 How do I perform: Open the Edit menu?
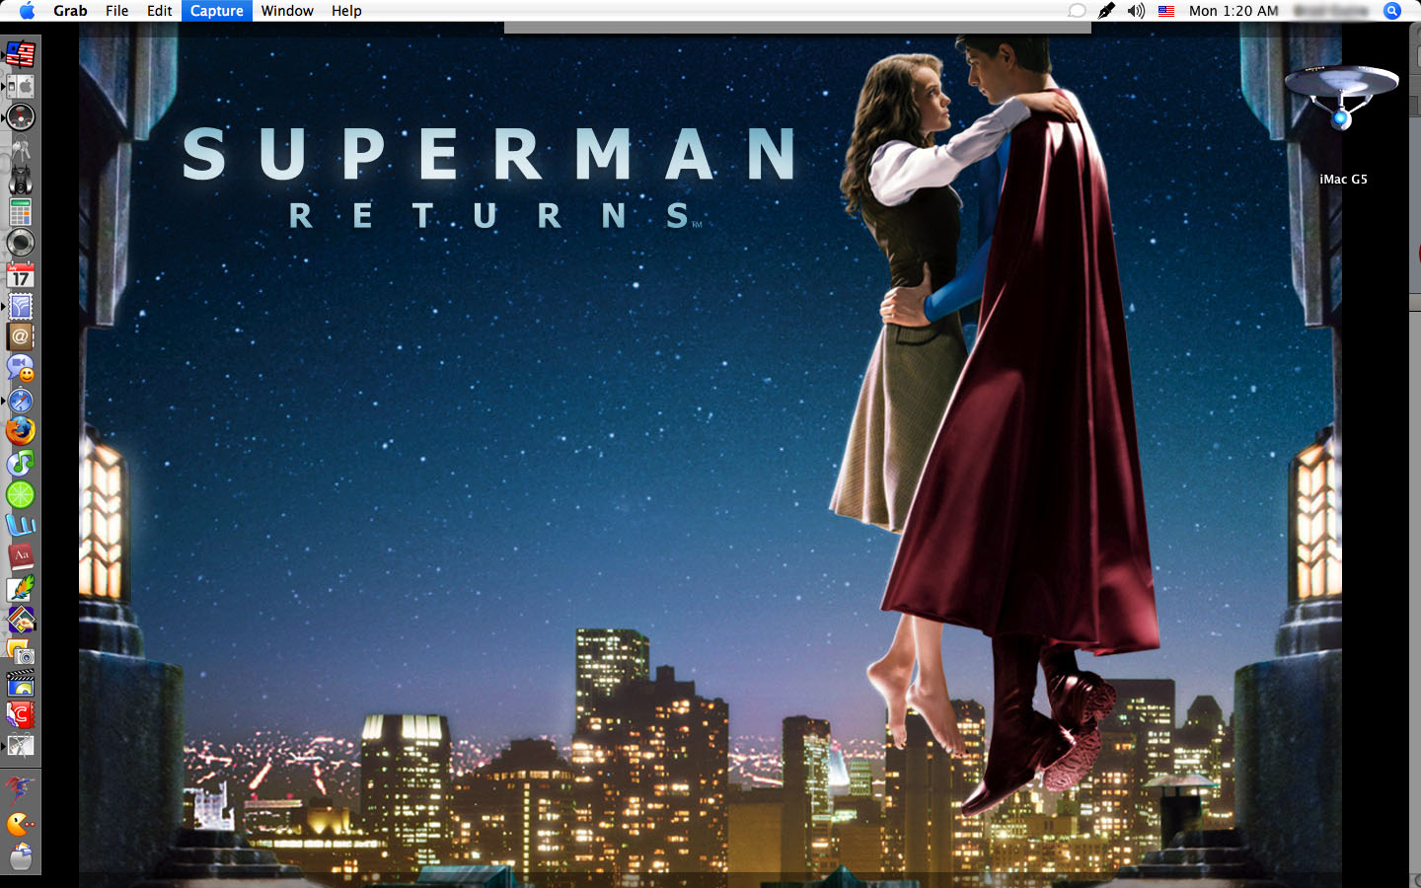pos(160,11)
